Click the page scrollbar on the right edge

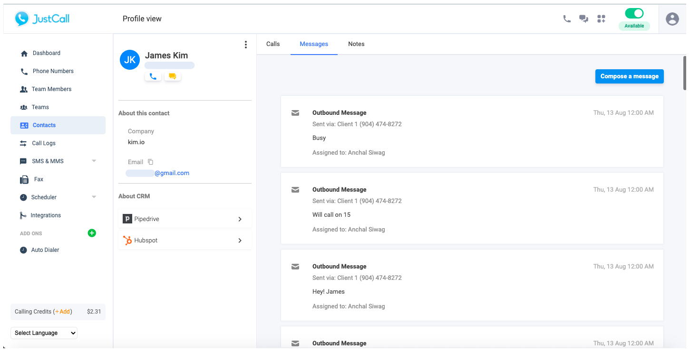click(685, 73)
